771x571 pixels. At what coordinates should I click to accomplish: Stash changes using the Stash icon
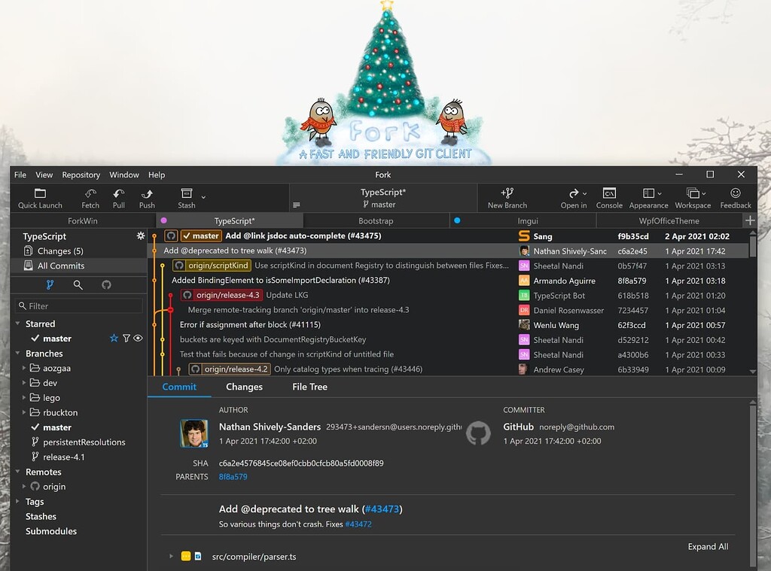(x=187, y=198)
